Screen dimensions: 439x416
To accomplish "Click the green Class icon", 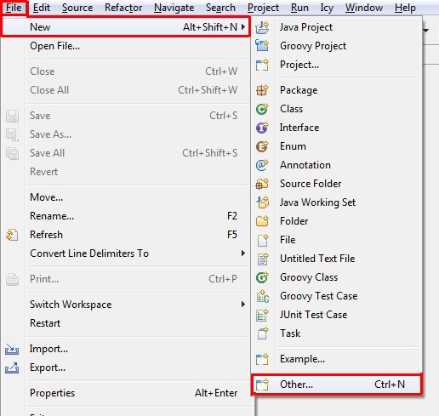I will tap(262, 109).
